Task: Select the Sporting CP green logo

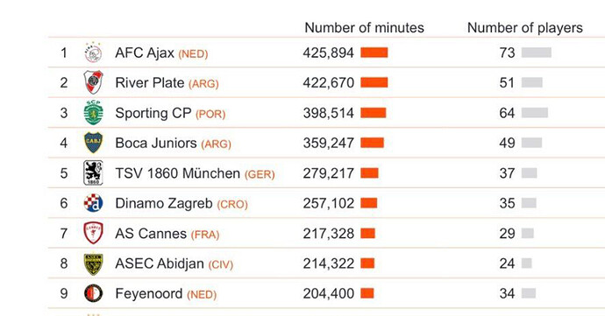Action: click(93, 113)
